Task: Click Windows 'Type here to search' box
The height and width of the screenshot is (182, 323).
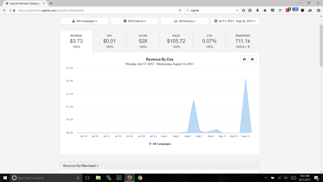Action: tap(46, 178)
